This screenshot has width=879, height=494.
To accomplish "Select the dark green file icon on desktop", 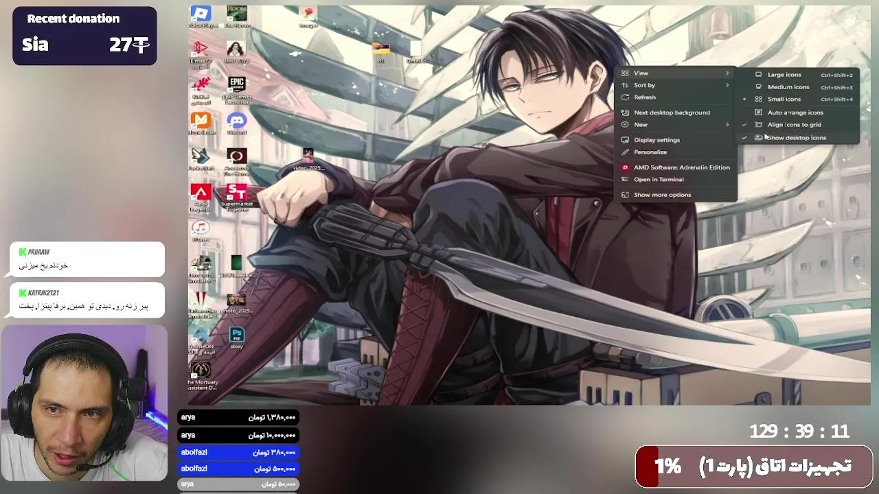I will coord(237,266).
